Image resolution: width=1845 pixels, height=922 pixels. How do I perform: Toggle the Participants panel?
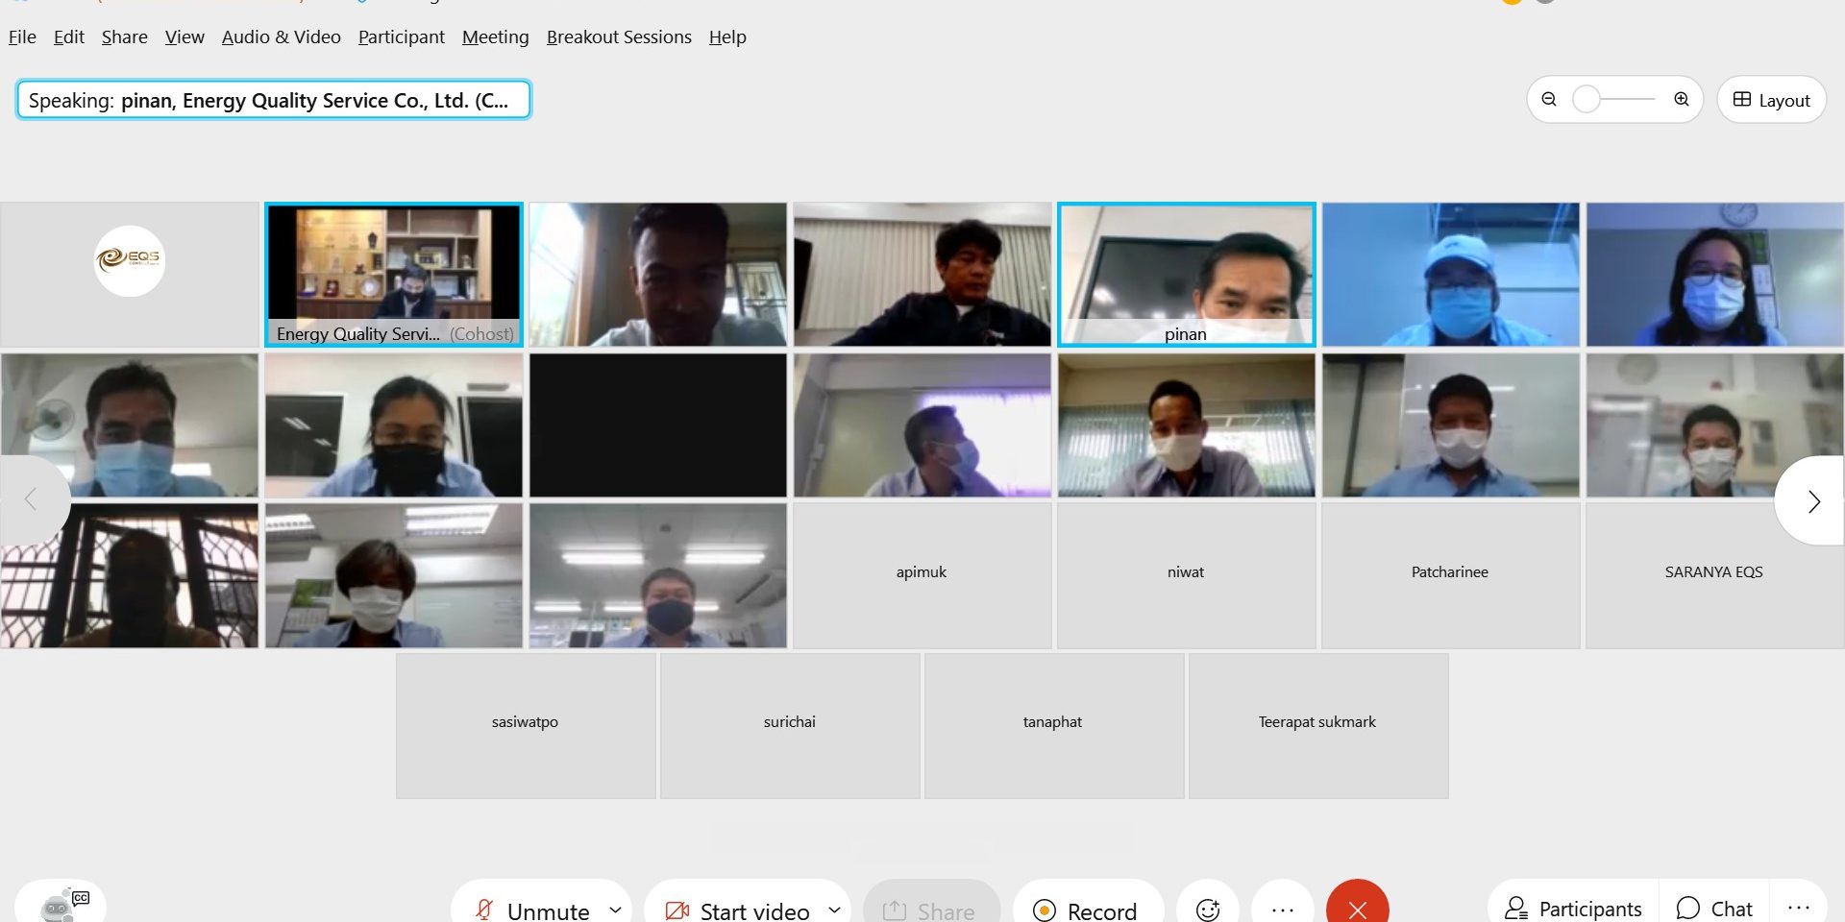(1574, 908)
